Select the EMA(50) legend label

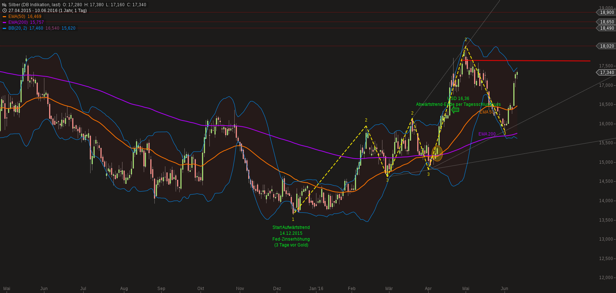pyautogui.click(x=17, y=16)
